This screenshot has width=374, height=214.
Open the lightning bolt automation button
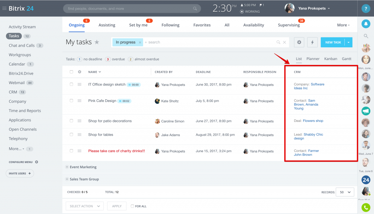click(312, 42)
